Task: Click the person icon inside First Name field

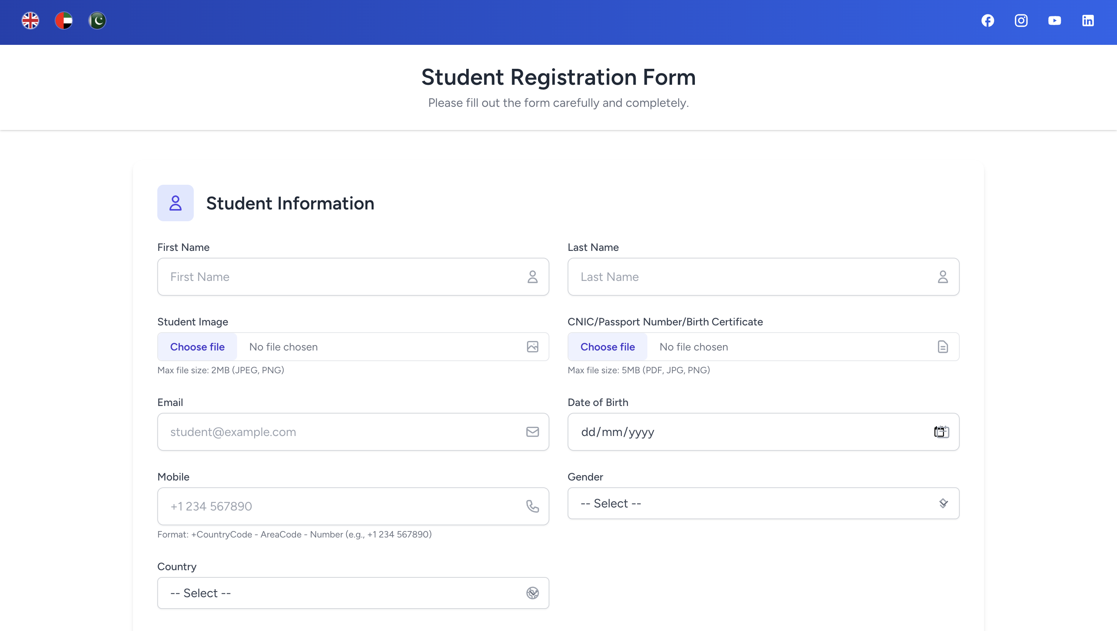Action: click(x=533, y=276)
